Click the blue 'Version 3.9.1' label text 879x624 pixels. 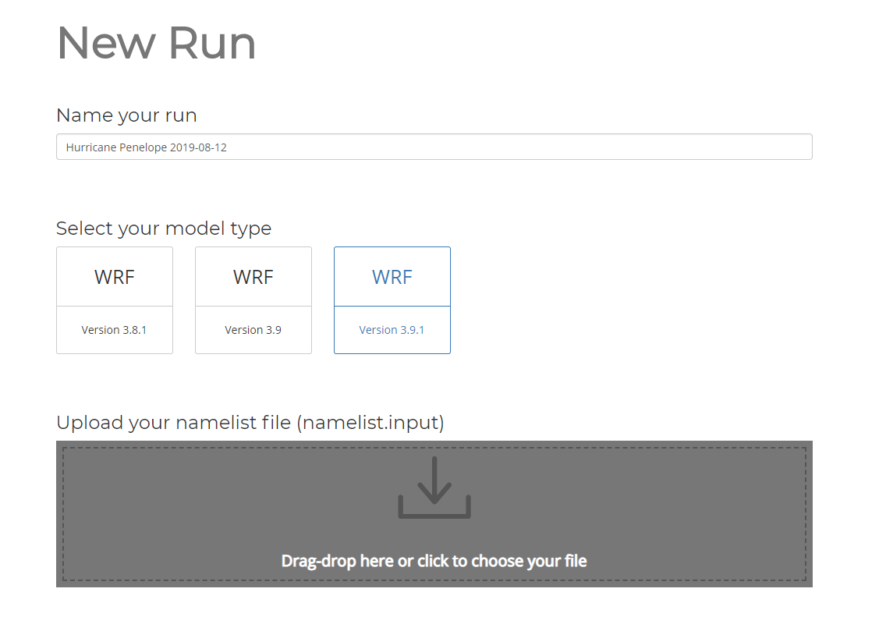(392, 330)
